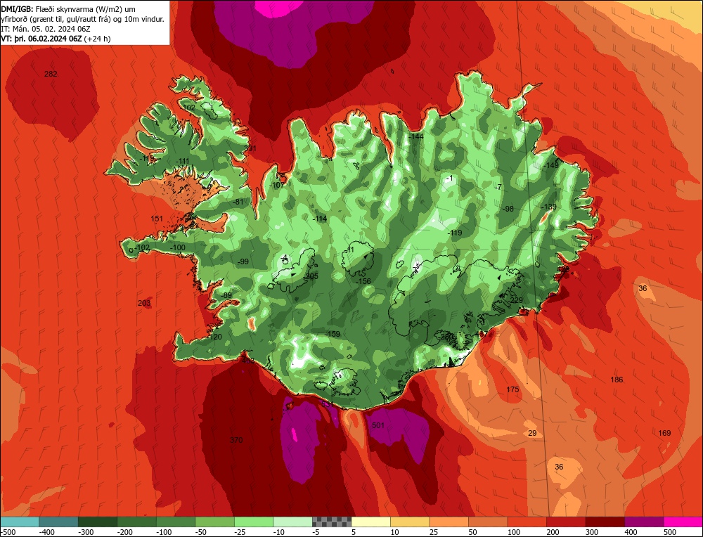Click the '-144' value in the north
Screen dimensions: 703x537
415,136
